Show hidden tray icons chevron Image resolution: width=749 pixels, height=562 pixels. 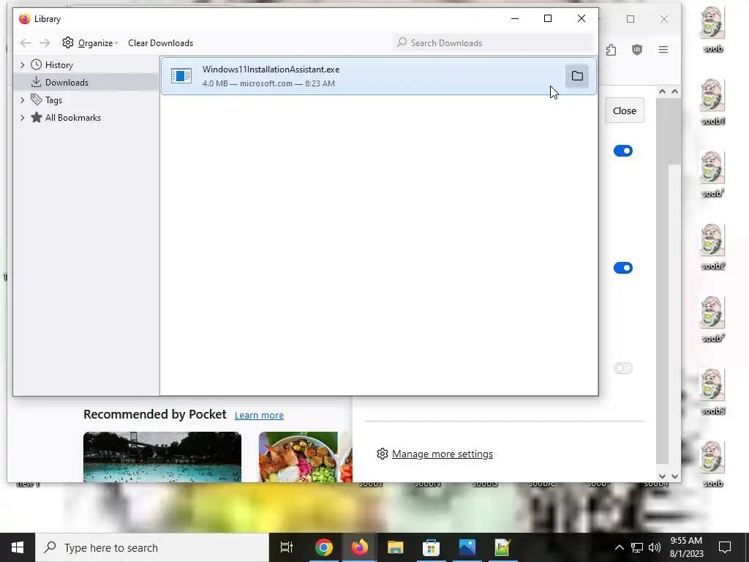pyautogui.click(x=619, y=547)
